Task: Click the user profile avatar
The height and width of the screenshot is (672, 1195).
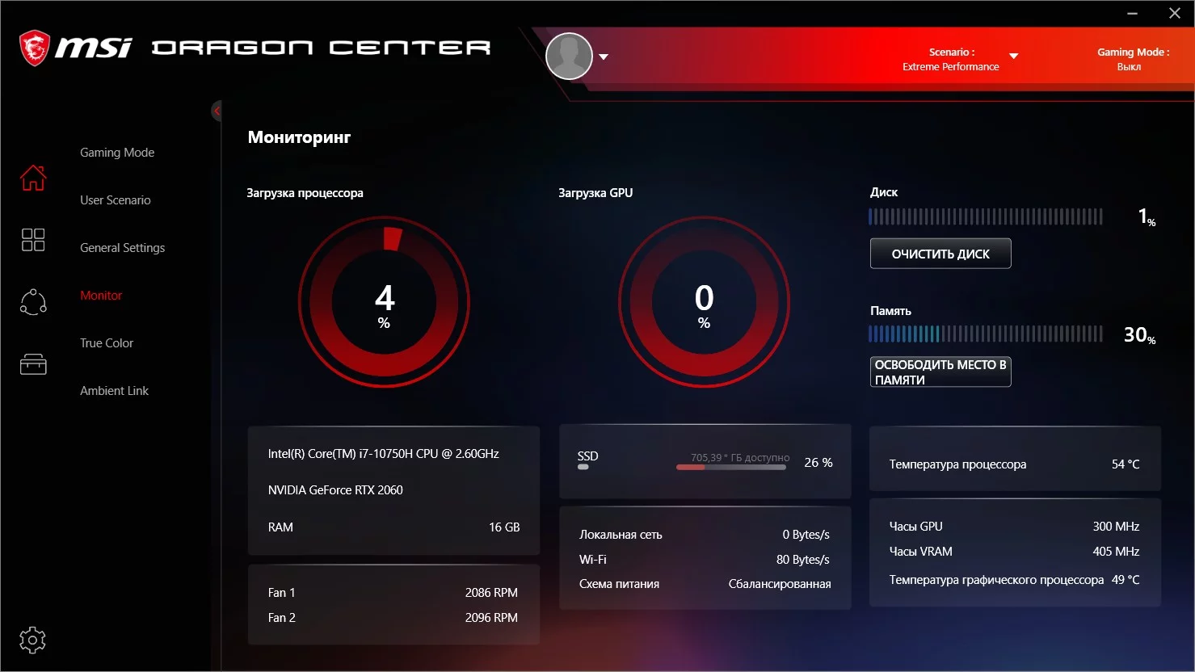Action: 570,56
